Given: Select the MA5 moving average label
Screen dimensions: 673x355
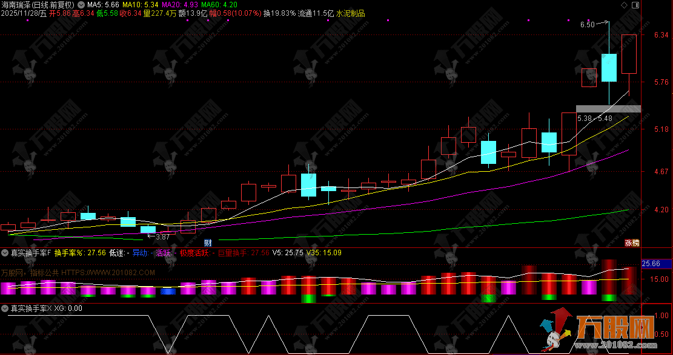Looking at the screenshot, I should click(103, 5).
